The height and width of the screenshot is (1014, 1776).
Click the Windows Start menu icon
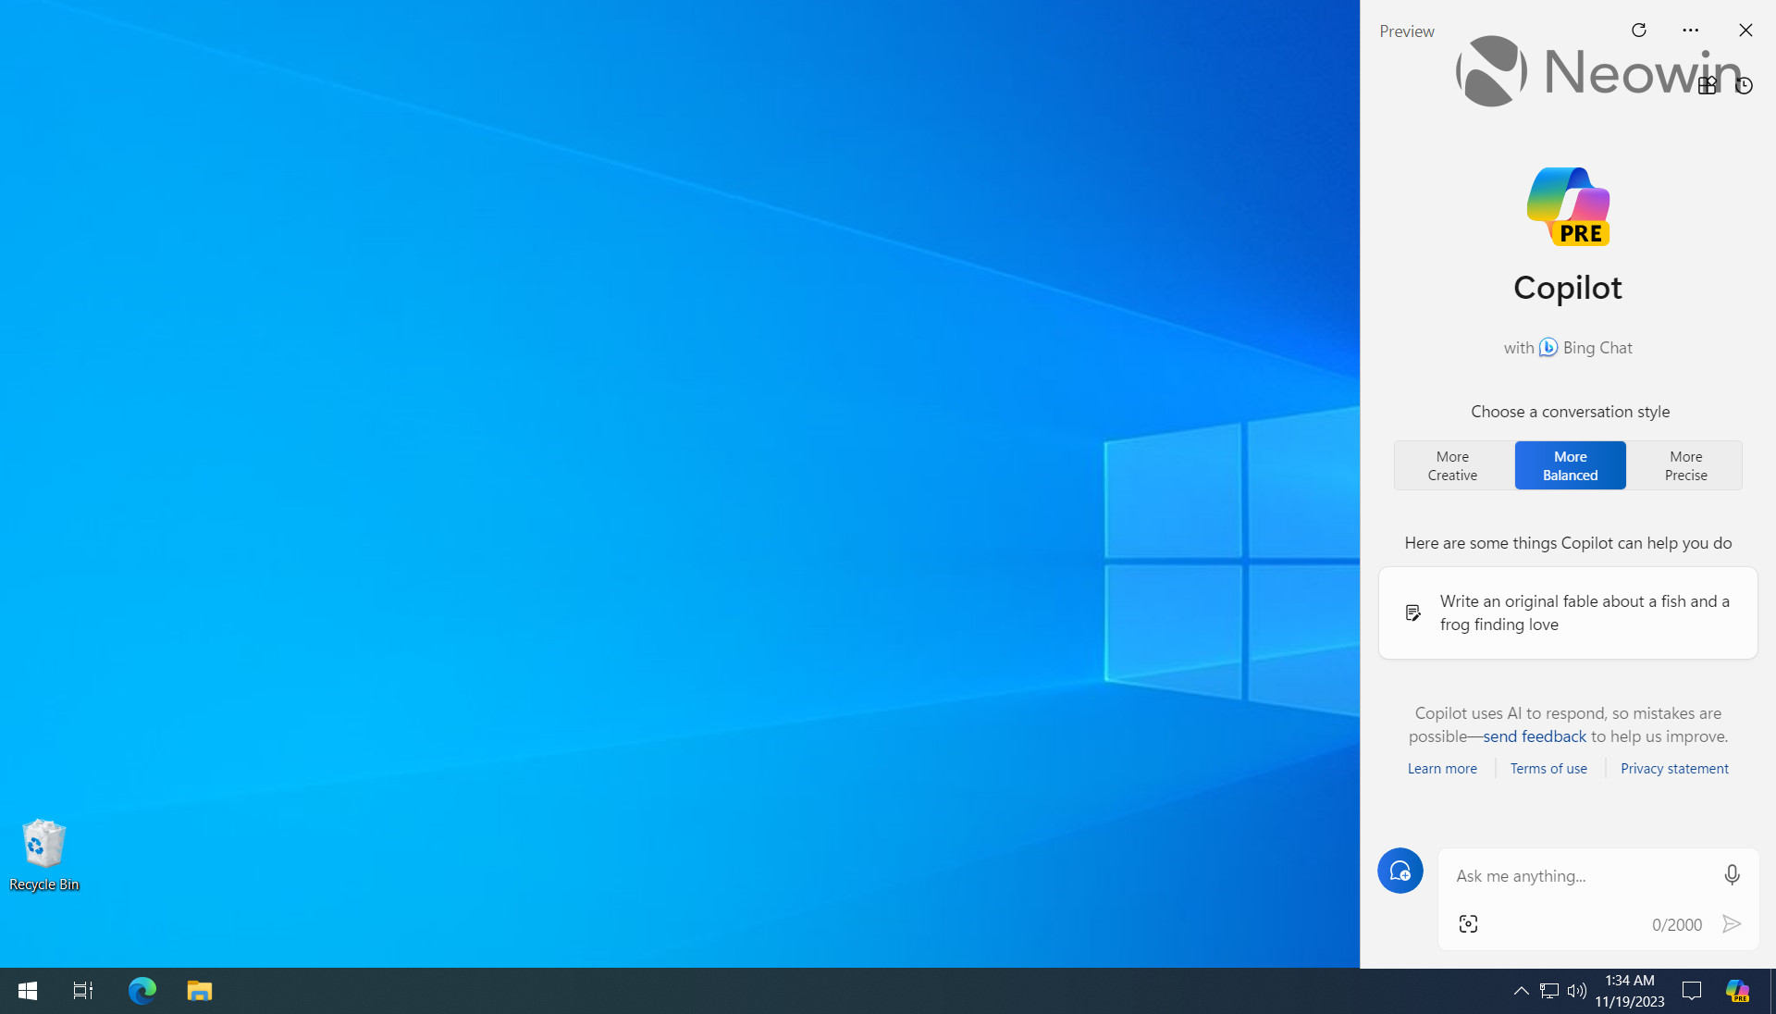[27, 990]
